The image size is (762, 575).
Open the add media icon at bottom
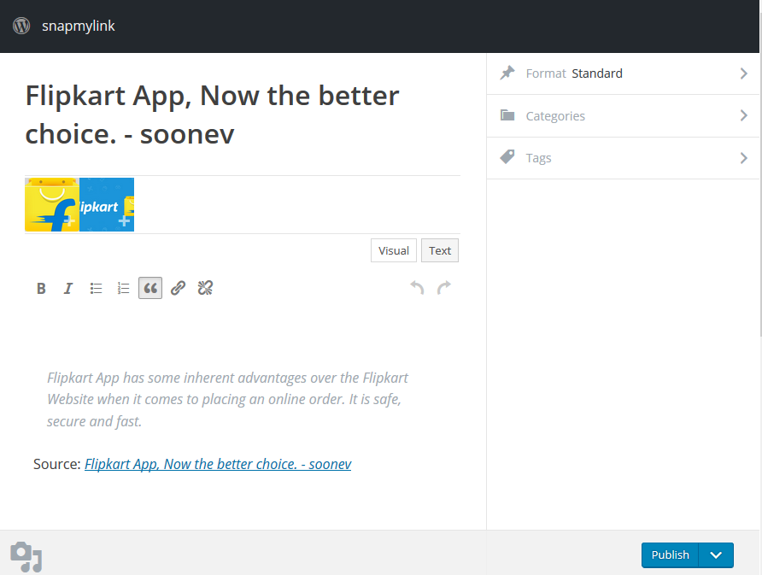click(x=26, y=557)
